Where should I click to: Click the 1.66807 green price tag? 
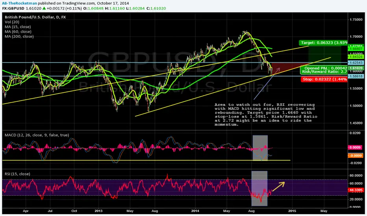tap(356, 49)
